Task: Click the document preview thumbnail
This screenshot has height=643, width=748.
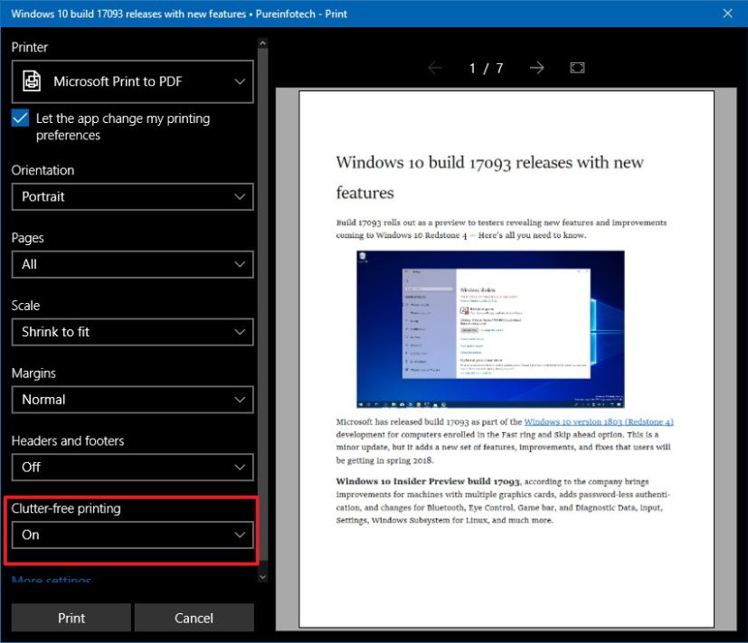Action: point(504,358)
